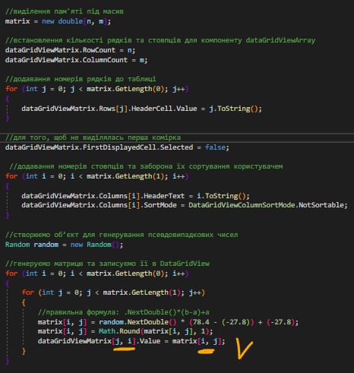Click inner for loop 'int j' over GetLength(1)

click(113, 292)
